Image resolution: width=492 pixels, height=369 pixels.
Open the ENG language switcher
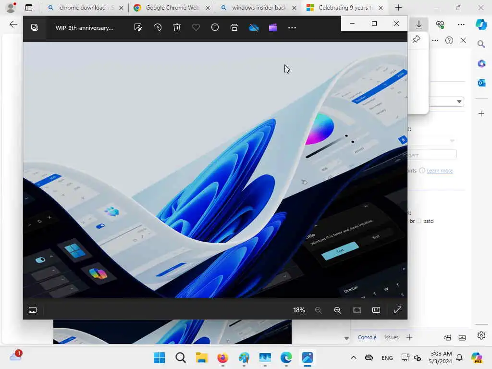(387, 357)
